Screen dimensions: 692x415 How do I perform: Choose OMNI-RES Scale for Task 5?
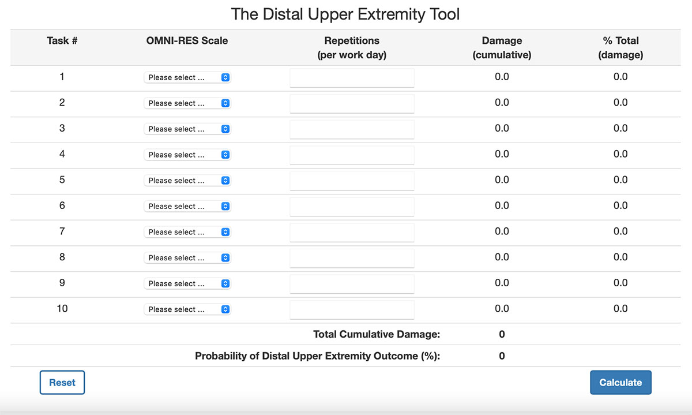(187, 181)
